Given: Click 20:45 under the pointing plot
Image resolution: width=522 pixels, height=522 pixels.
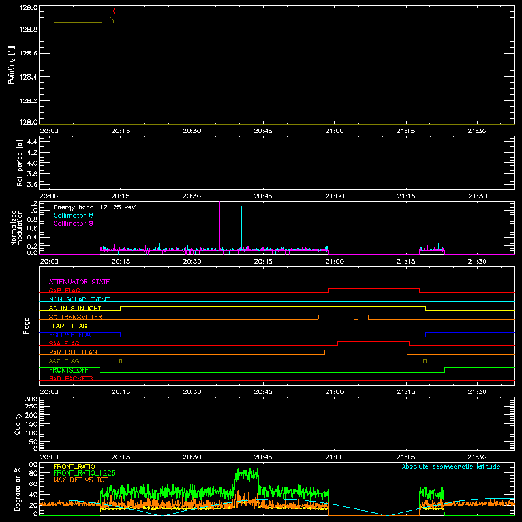Looking at the screenshot, I should coord(263,131).
